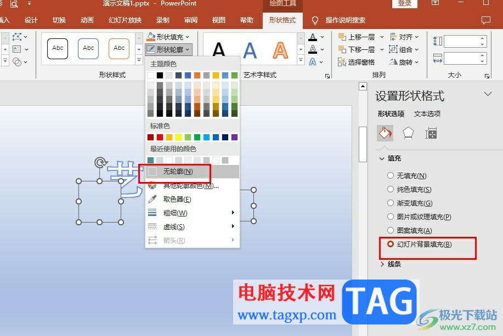Click the lightbulb Tell Me icon
The height and width of the screenshot is (336, 503).
pos(315,20)
